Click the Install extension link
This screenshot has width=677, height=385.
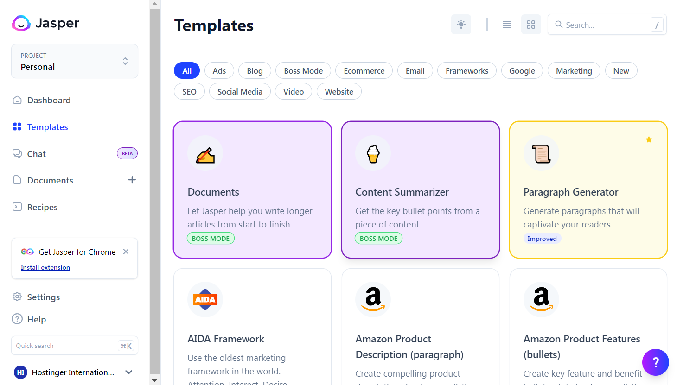pyautogui.click(x=45, y=267)
